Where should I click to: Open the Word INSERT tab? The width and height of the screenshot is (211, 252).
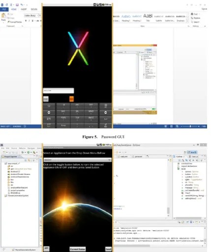coord(24,9)
